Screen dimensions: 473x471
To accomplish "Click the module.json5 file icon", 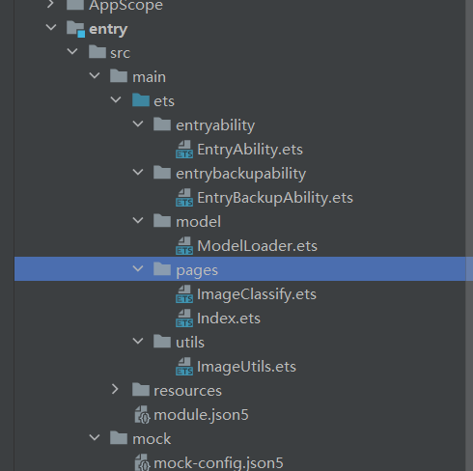I will [x=142, y=415].
